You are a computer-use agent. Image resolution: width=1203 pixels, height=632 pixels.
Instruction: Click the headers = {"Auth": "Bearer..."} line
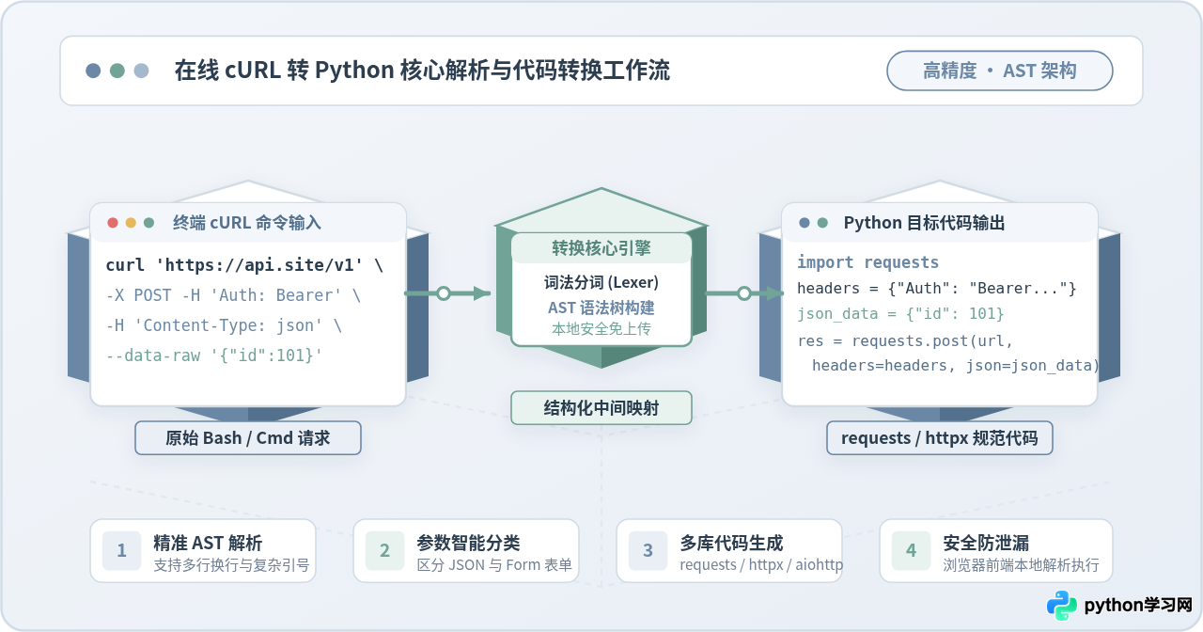[937, 288]
